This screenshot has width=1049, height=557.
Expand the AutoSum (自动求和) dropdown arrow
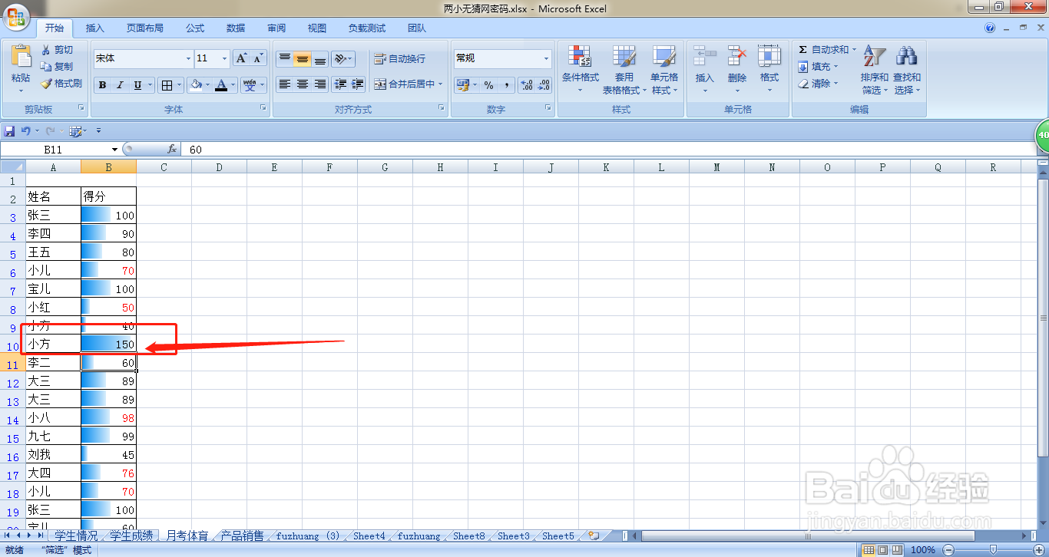(854, 50)
